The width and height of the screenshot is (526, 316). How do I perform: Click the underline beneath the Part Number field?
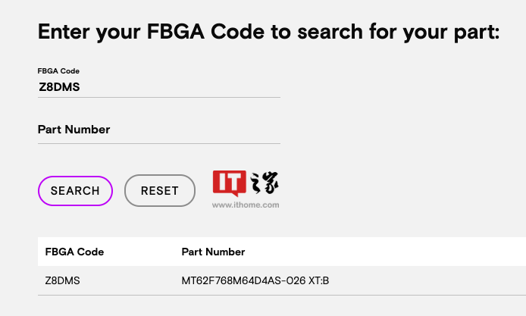[158, 143]
